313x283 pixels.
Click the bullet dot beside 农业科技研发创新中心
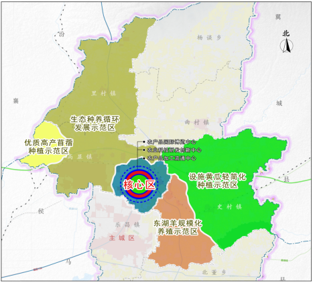[144, 150]
